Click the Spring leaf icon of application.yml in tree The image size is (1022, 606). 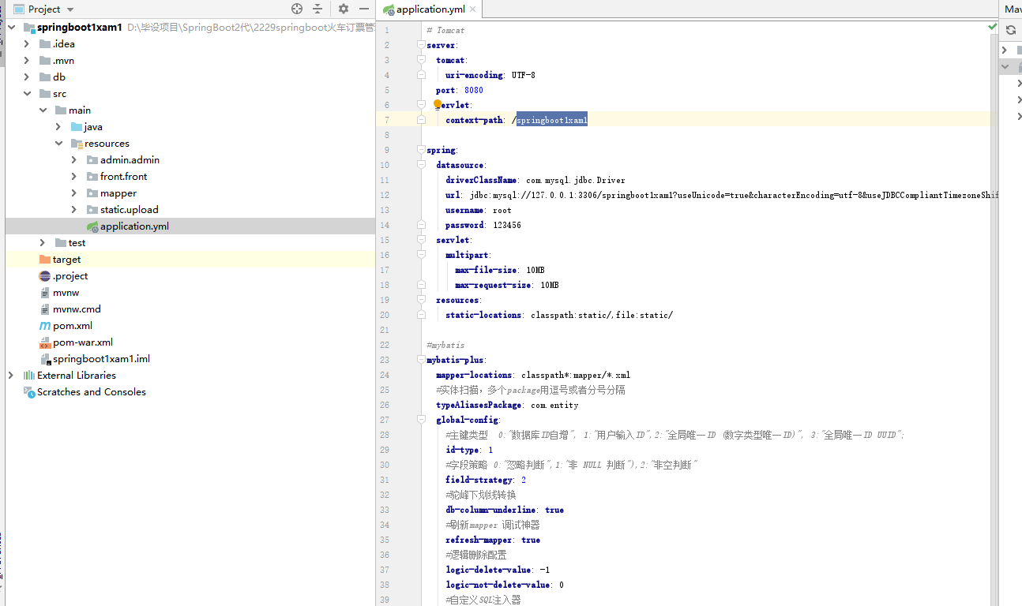pyautogui.click(x=92, y=226)
